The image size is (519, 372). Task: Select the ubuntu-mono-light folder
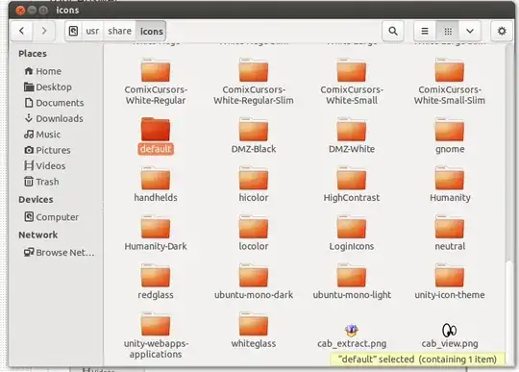(x=352, y=282)
